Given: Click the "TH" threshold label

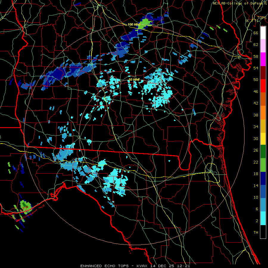Looking at the screenshot, I should (256, 233).
